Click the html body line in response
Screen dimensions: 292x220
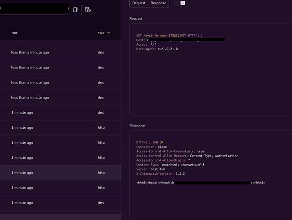(201, 183)
